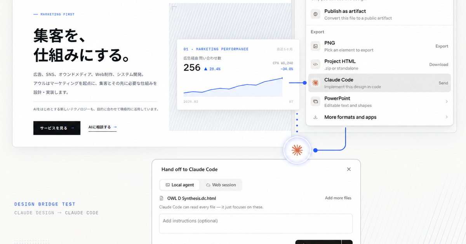The image size is (466, 244).
Task: Choose the PNG export entry
Action: click(x=379, y=46)
